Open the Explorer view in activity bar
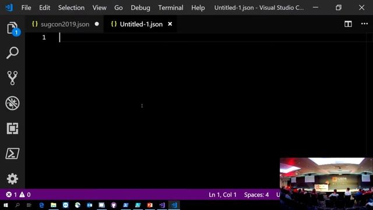This screenshot has height=210, width=373. click(x=12, y=29)
